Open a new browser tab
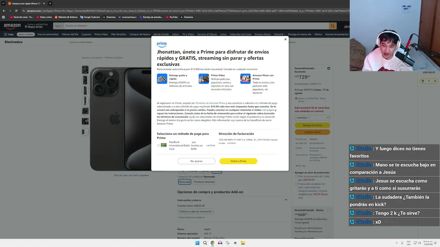Screen dimensions: 440x247 click(x=50, y=3)
